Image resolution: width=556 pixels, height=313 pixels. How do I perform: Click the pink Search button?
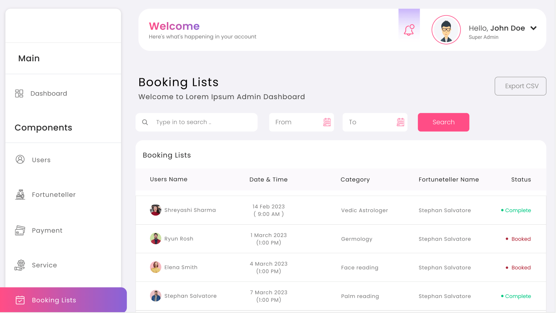point(443,122)
